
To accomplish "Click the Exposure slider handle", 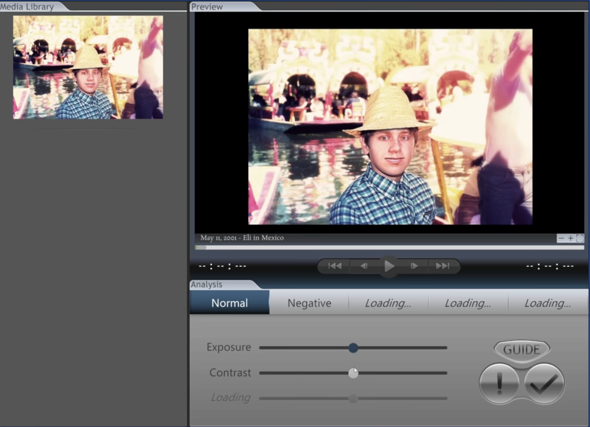I will 353,348.
